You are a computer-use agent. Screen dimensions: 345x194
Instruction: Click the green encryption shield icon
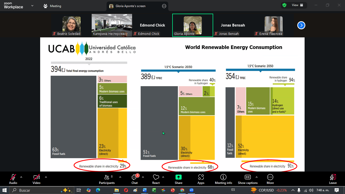pyautogui.click(x=284, y=5)
